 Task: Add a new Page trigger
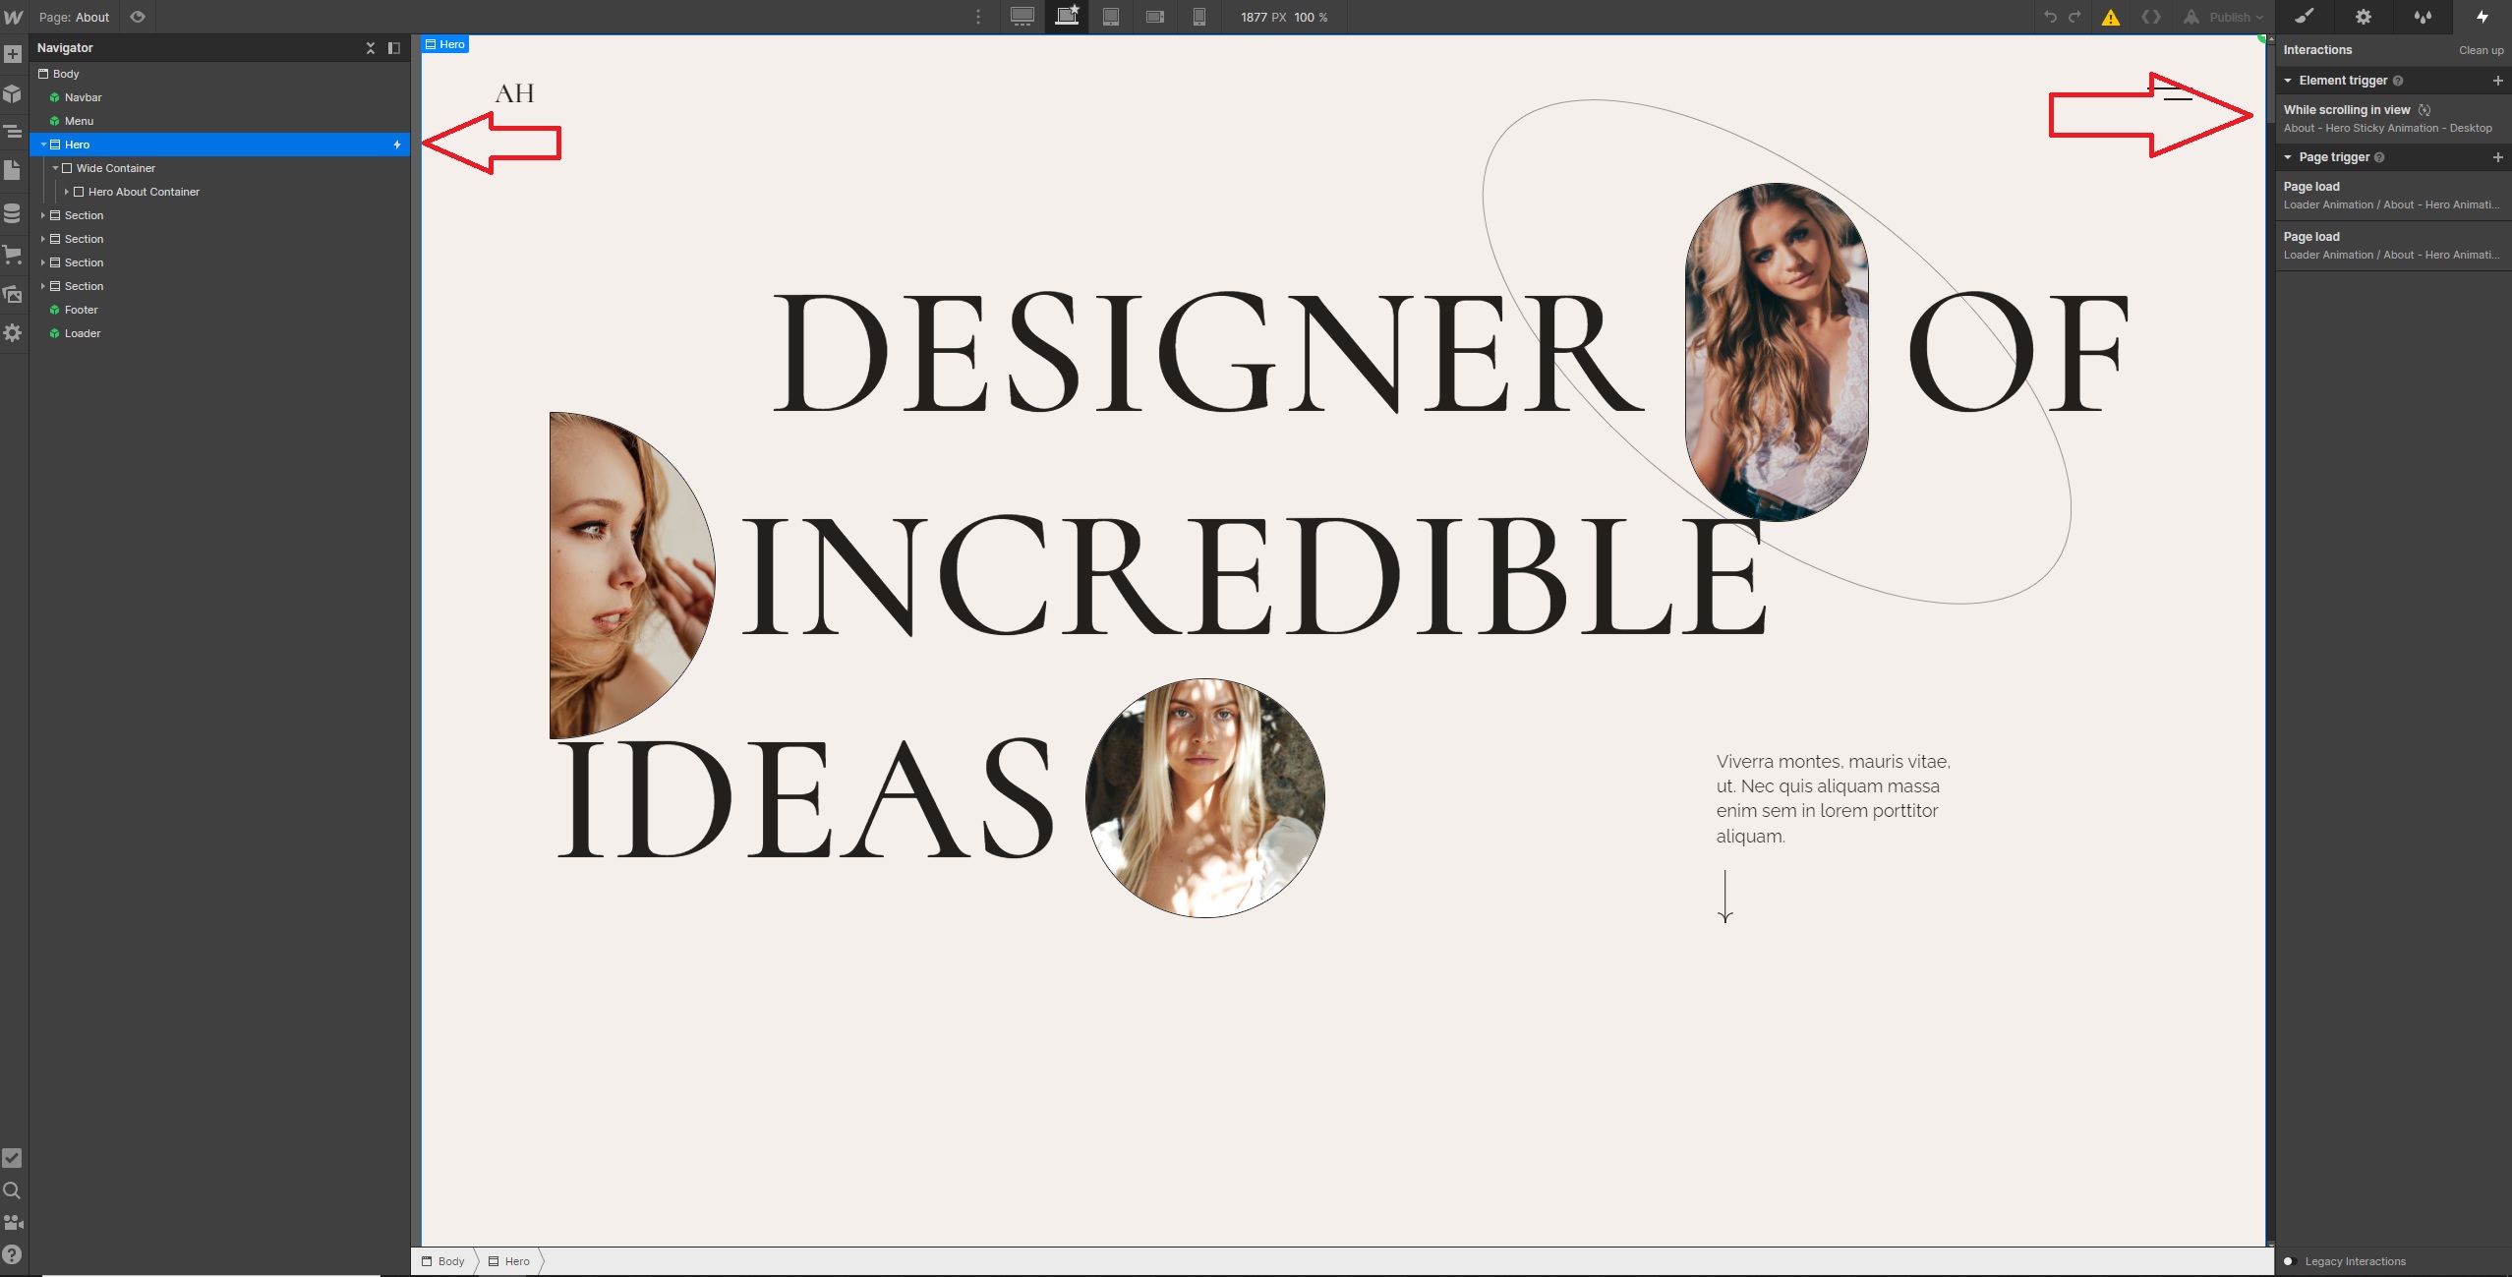2497,157
